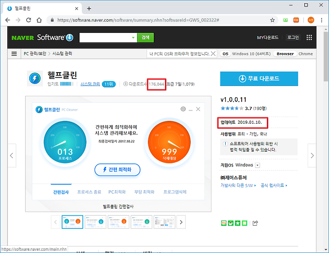Click 무료 다운로드 button

pos(259,79)
